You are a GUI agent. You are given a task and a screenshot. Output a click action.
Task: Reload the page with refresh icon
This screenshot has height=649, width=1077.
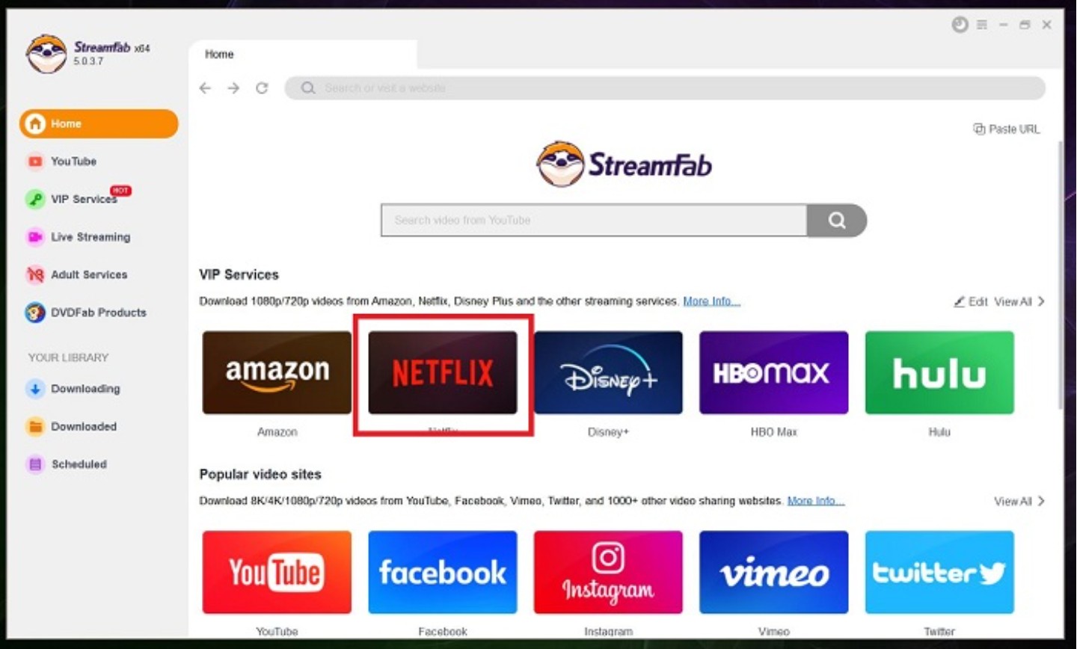(262, 88)
